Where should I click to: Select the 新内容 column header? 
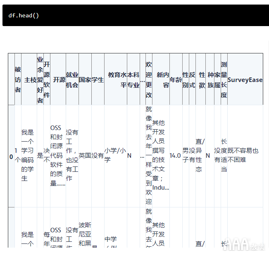(x=161, y=80)
